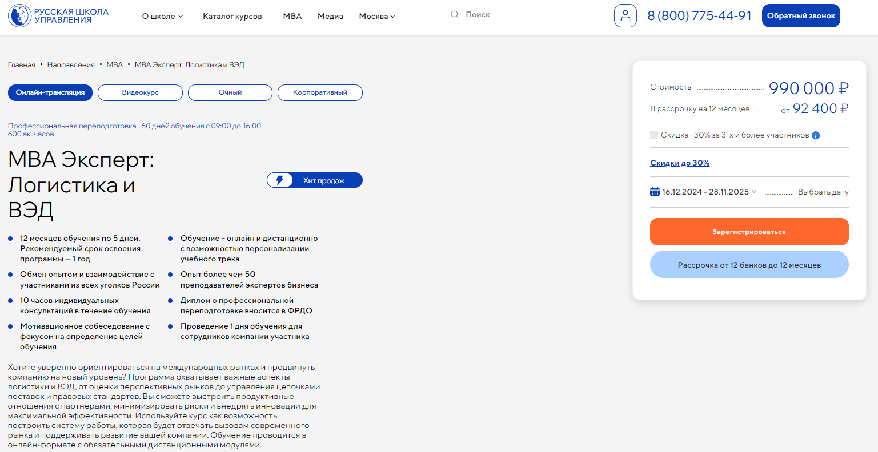This screenshot has height=452, width=878.
Task: Click the heading MBA Эксперт: Логистика и ВЭД
Action: tap(81, 184)
